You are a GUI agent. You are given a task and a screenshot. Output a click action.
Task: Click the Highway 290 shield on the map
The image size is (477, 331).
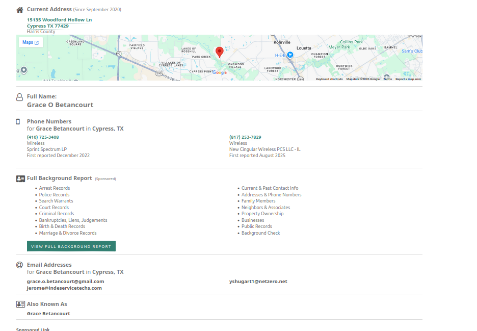(x=159, y=73)
